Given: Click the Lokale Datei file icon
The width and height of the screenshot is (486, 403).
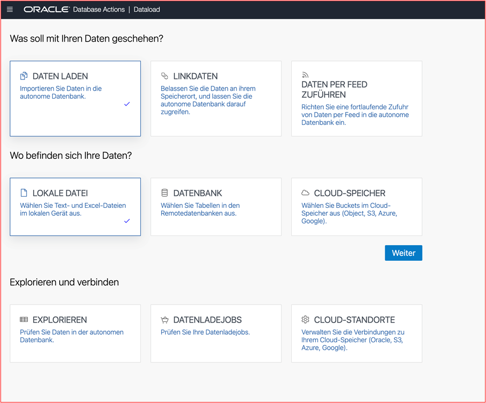Looking at the screenshot, I should point(24,193).
